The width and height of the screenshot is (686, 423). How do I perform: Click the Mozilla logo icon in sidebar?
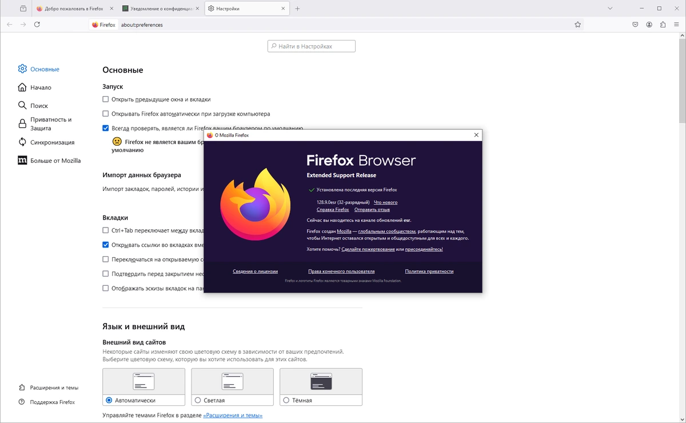22,161
